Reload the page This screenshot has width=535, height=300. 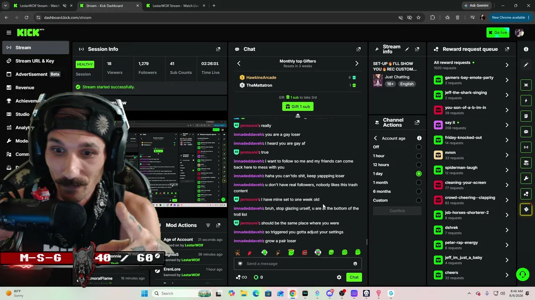tap(26, 17)
